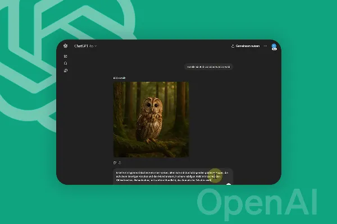Open the generated owl image
337x224 pixels.
tap(151, 119)
